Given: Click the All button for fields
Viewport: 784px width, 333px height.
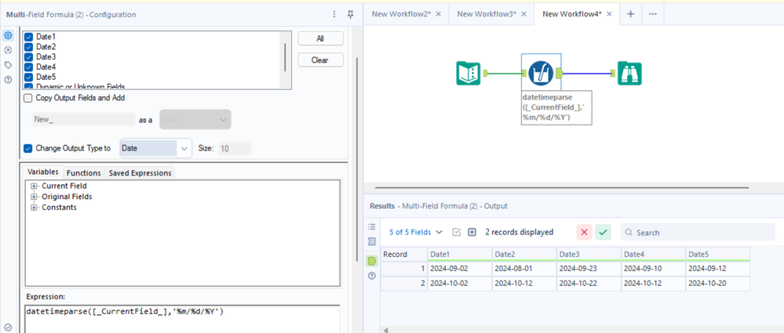Looking at the screenshot, I should click(x=320, y=38).
